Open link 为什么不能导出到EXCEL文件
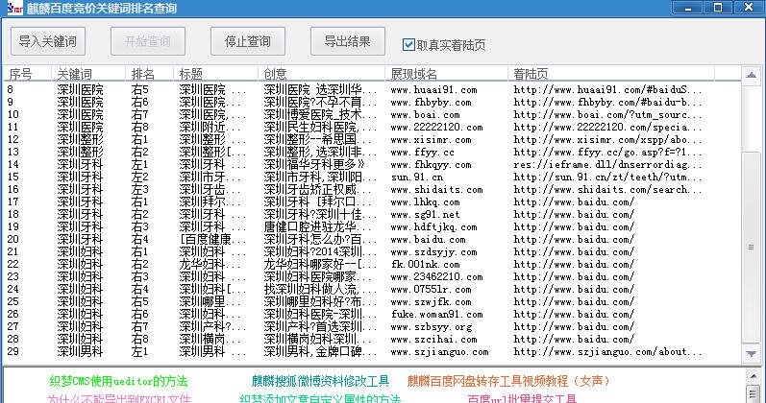766x403 pixels. coord(119,398)
